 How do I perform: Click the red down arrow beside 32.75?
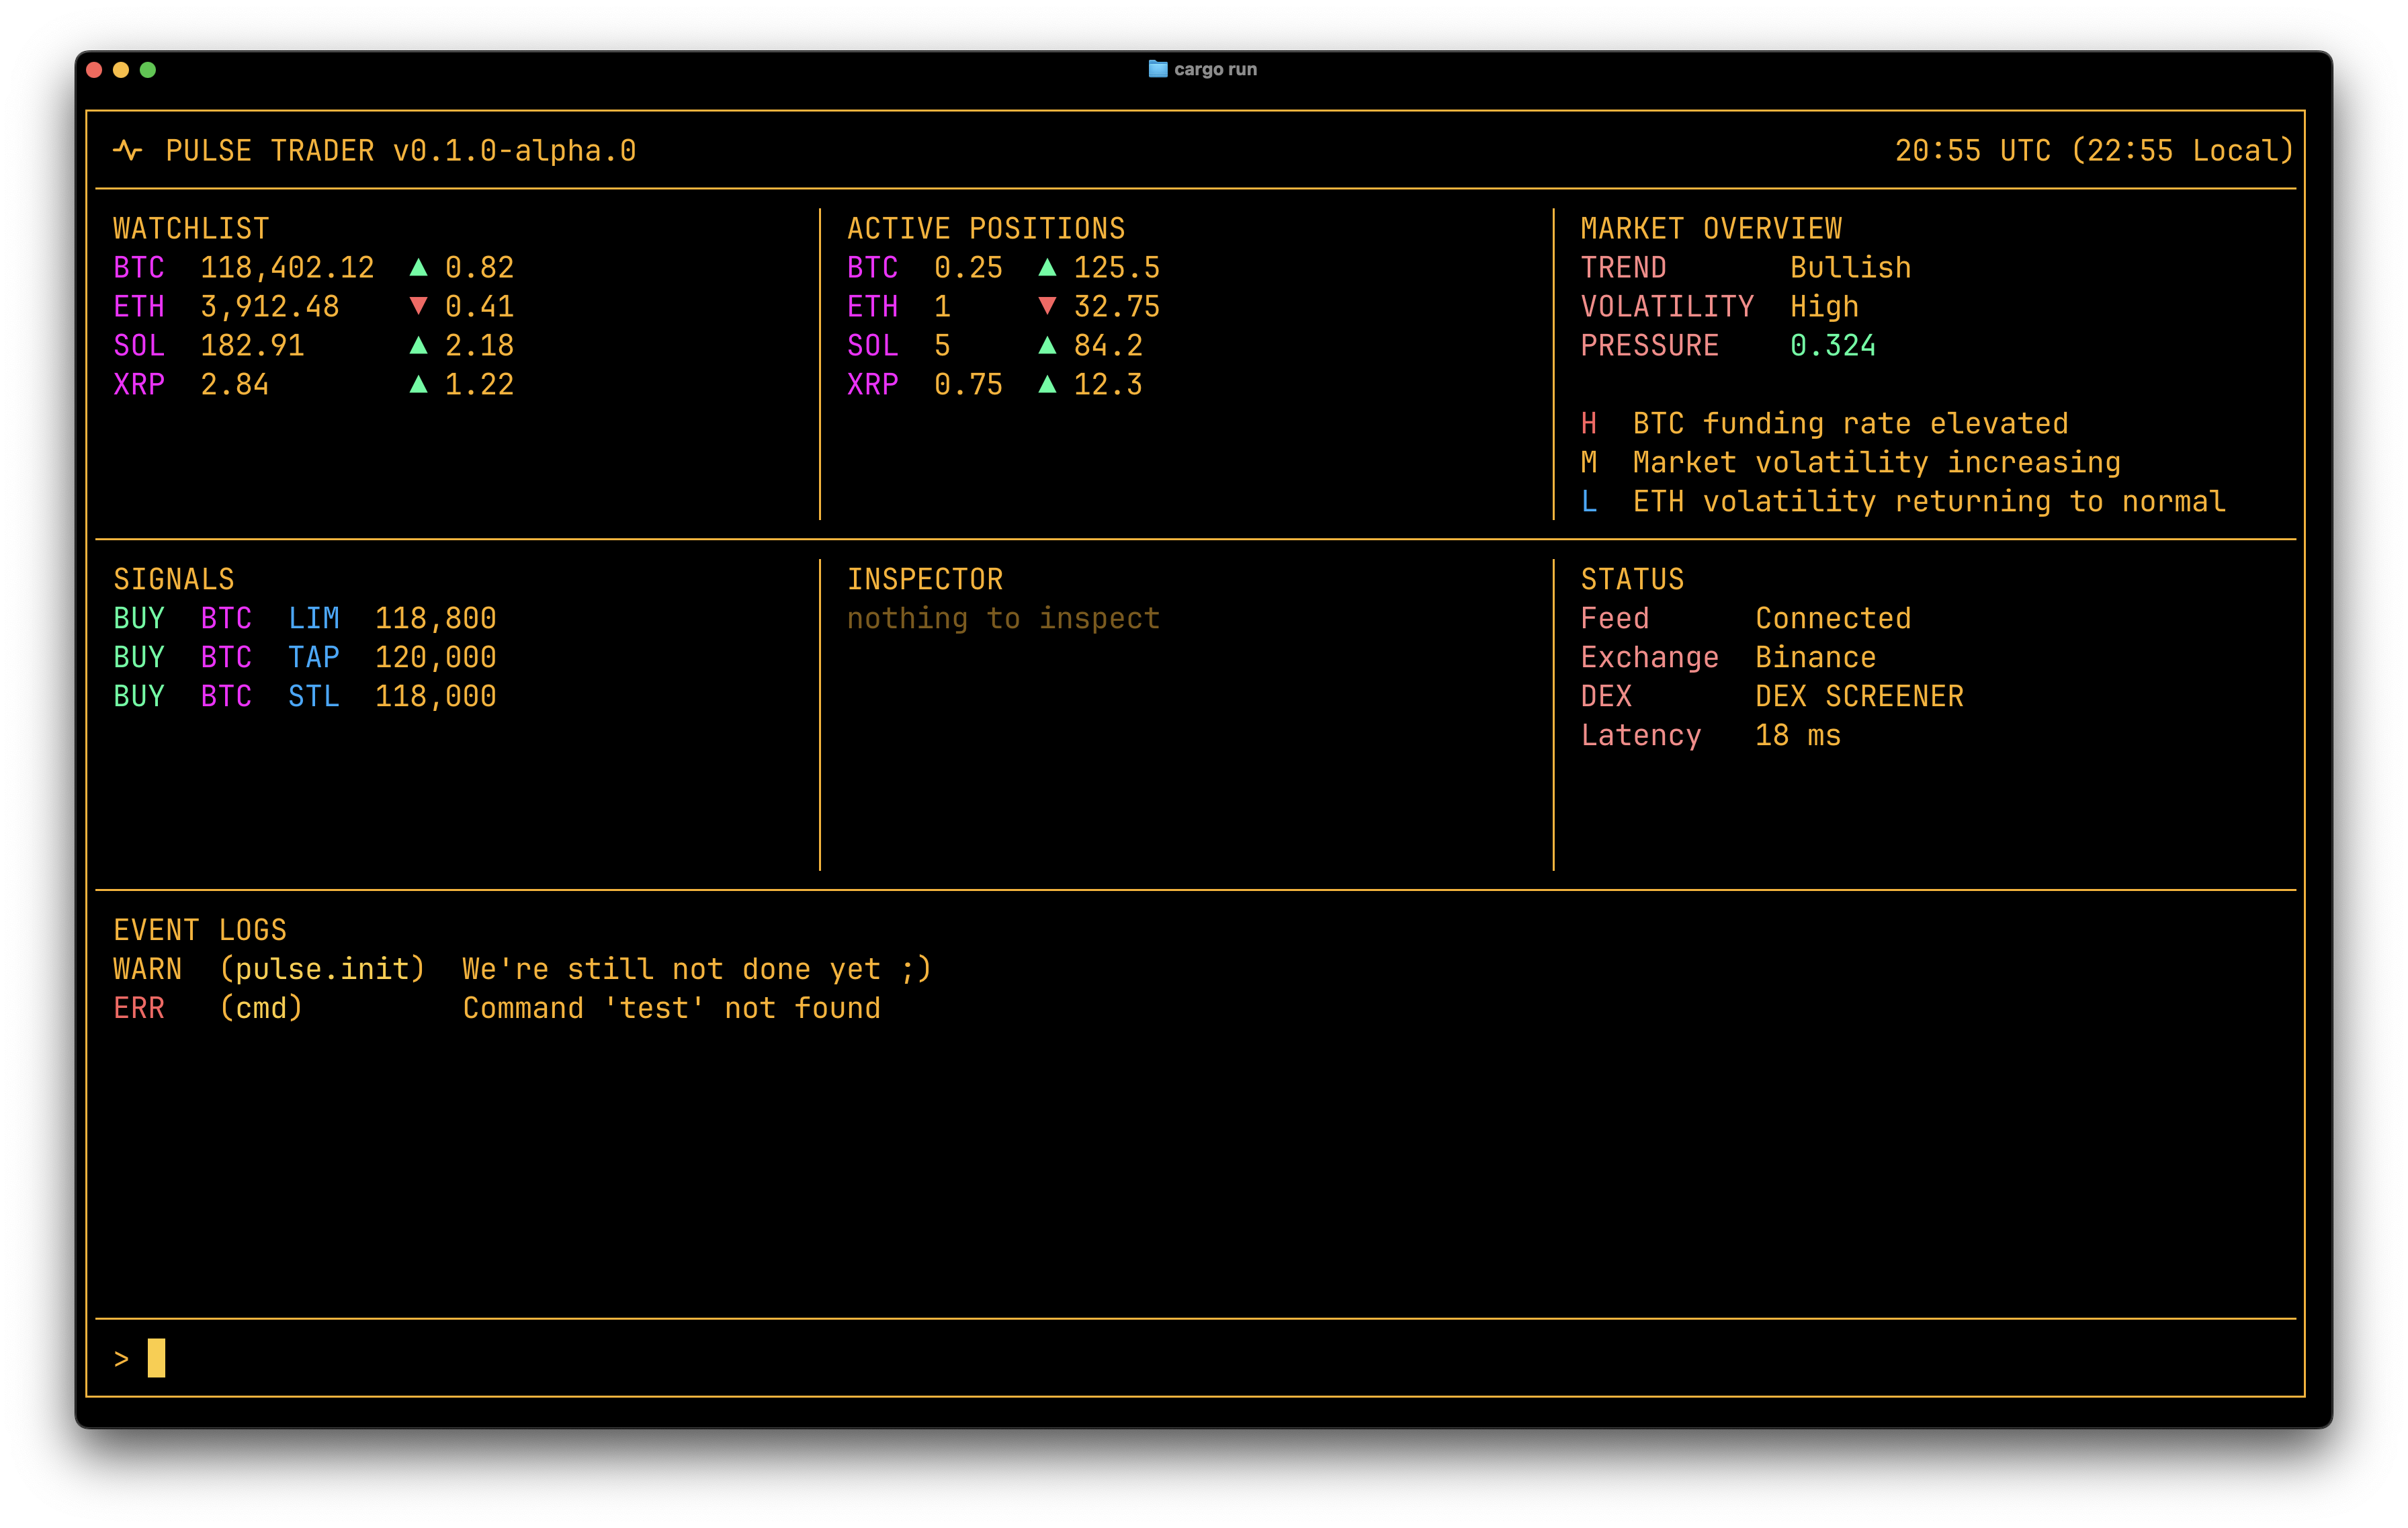(x=1047, y=306)
